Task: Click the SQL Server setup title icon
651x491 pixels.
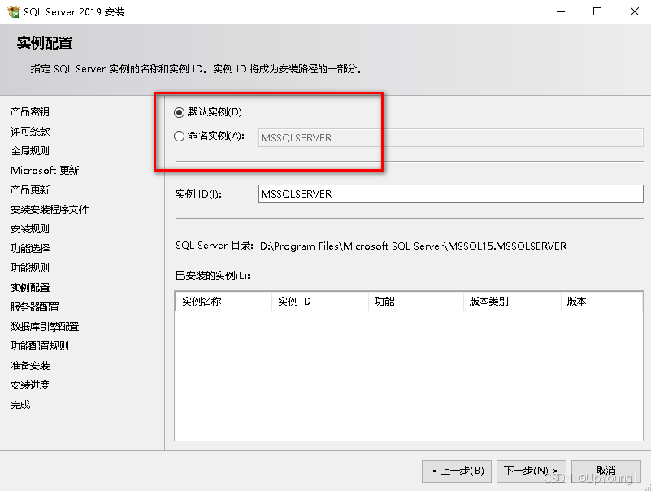Action: click(x=13, y=11)
